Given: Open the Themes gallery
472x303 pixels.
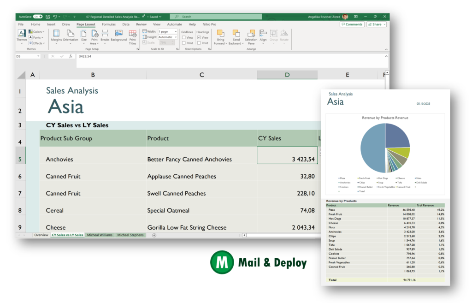Looking at the screenshot, I should pyautogui.click(x=22, y=37).
